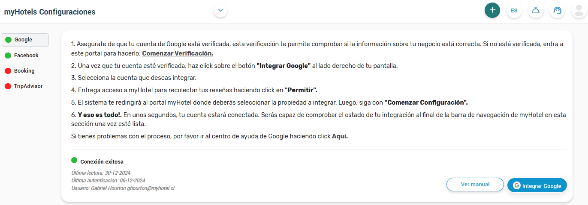Click the Ver manual button
The width and height of the screenshot is (588, 205).
(x=475, y=184)
